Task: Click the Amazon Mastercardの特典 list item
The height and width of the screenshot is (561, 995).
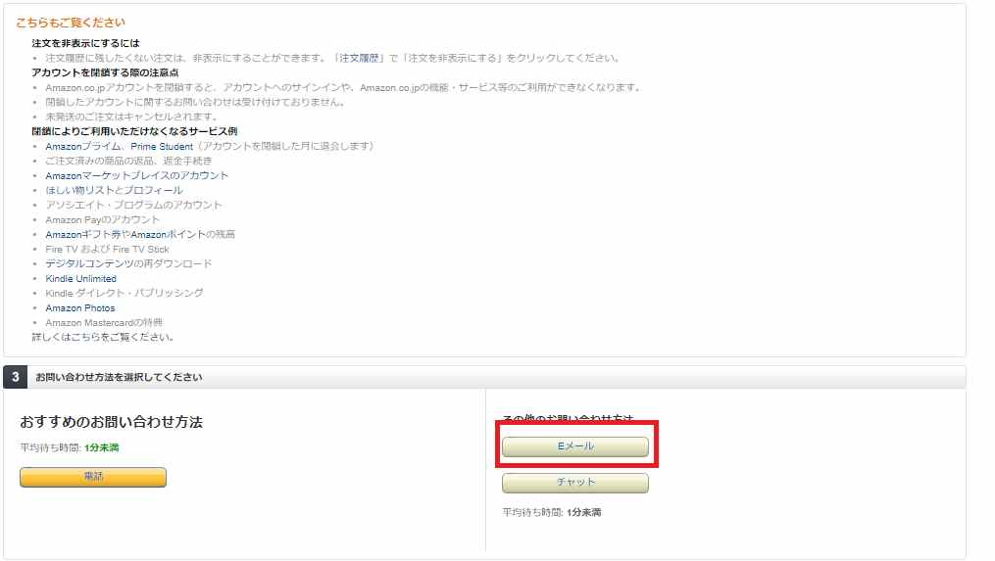Action: click(104, 323)
